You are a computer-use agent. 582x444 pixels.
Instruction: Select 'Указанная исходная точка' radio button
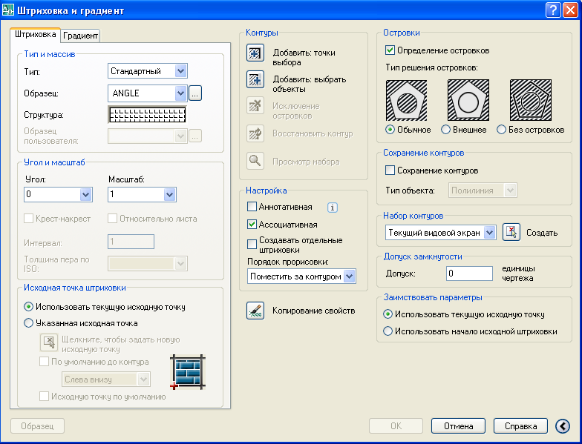pyautogui.click(x=28, y=323)
